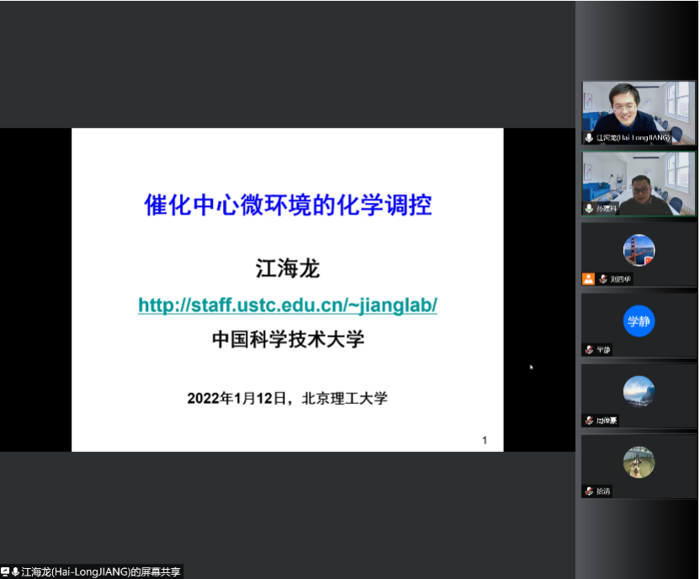
Task: Click the blue 学静 avatar circle
Action: pos(639,321)
